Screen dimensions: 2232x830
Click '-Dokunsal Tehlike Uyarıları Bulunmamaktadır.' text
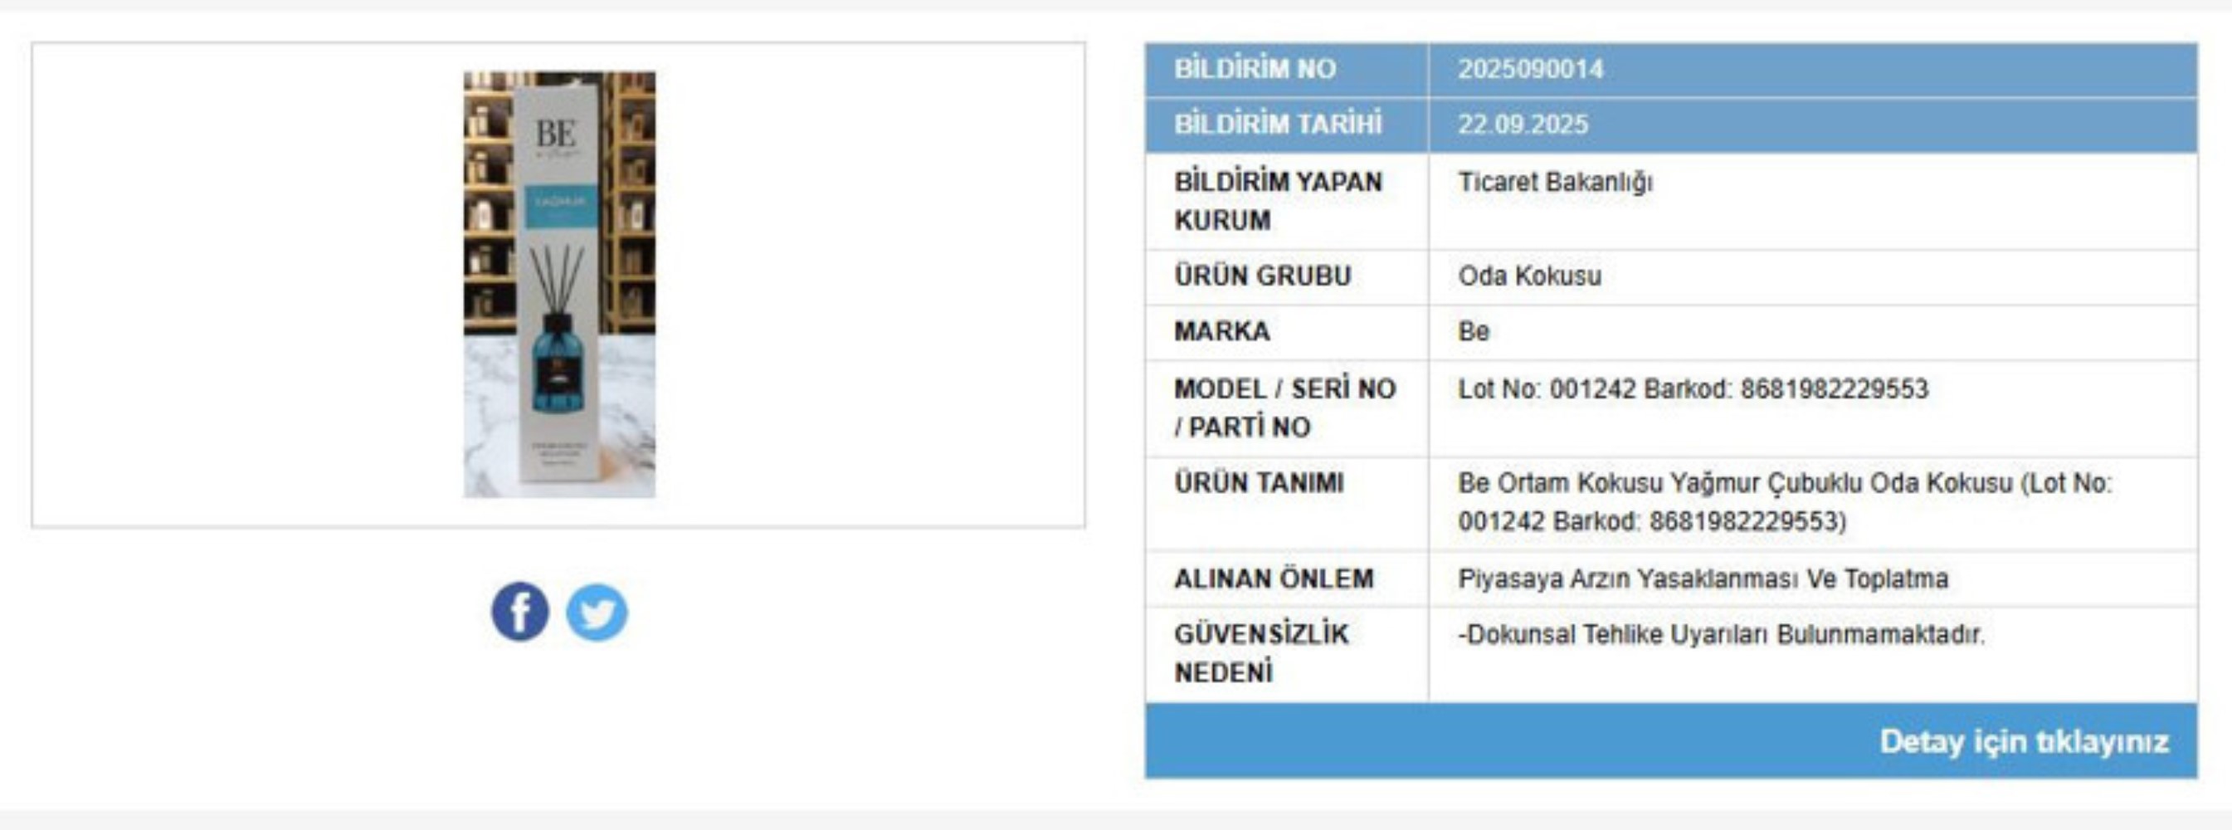[x=1721, y=634]
